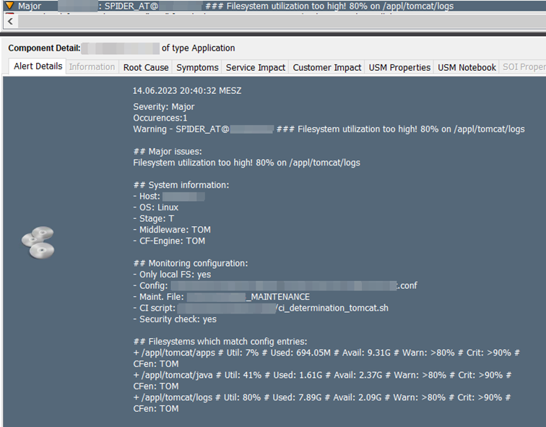The height and width of the screenshot is (427, 546).
Task: Select the Major alert row at top
Action: [x=273, y=6]
